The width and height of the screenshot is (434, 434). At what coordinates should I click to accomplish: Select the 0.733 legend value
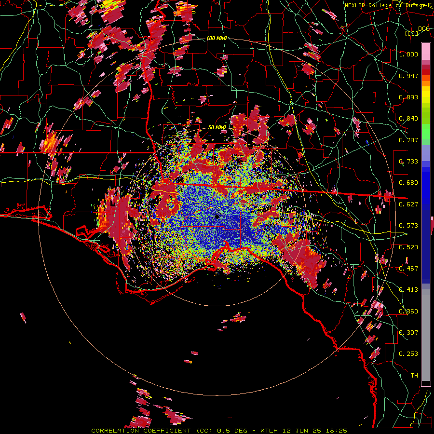click(x=408, y=162)
